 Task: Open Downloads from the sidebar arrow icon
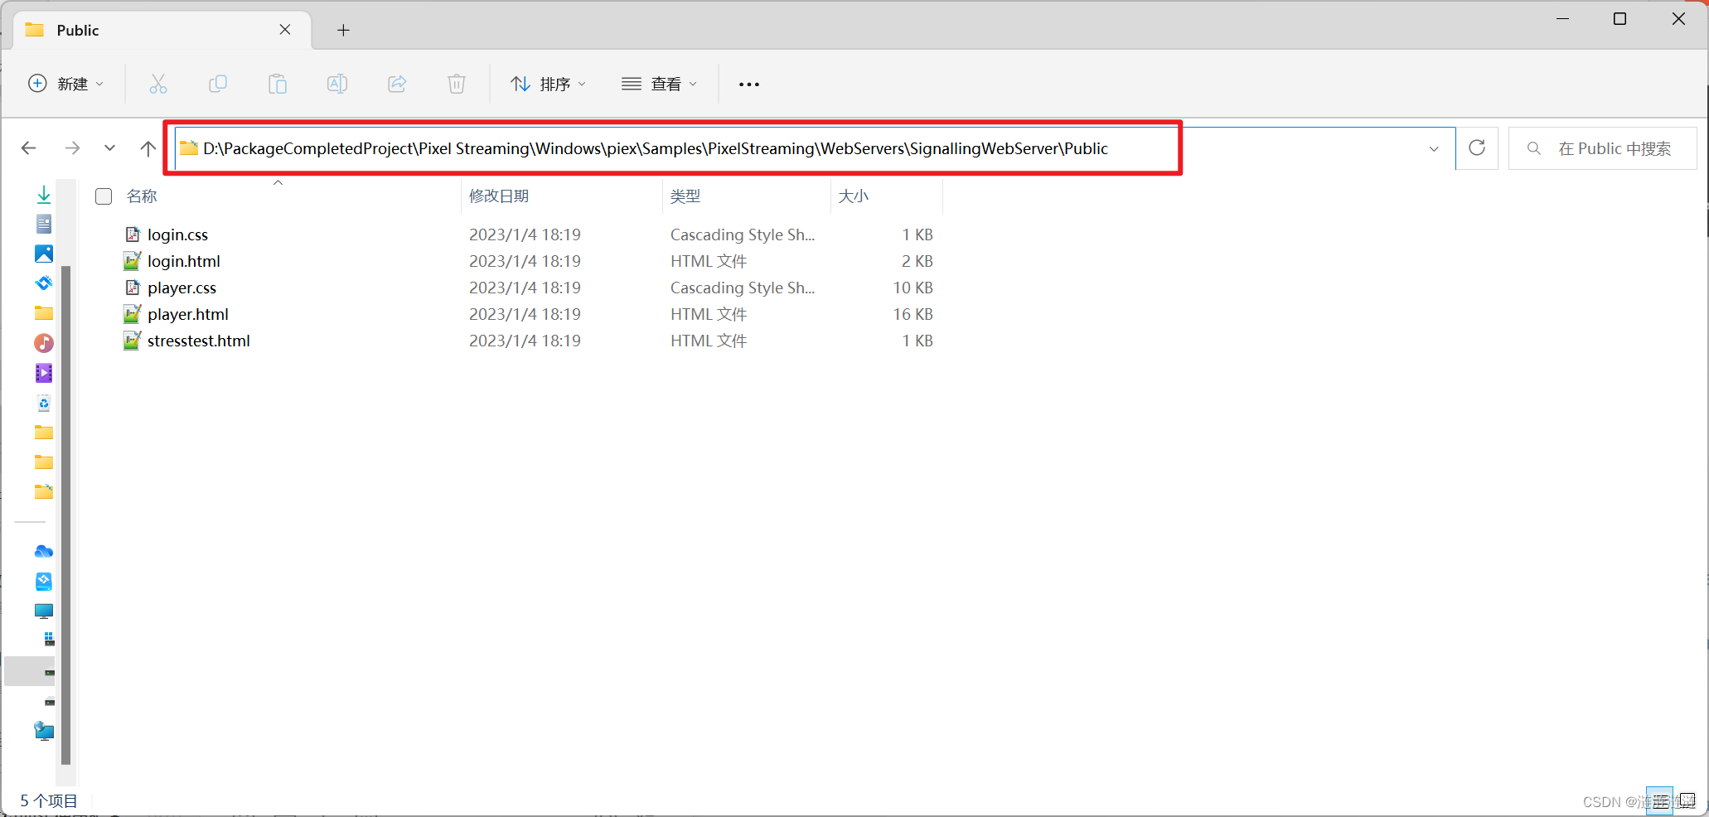(44, 195)
